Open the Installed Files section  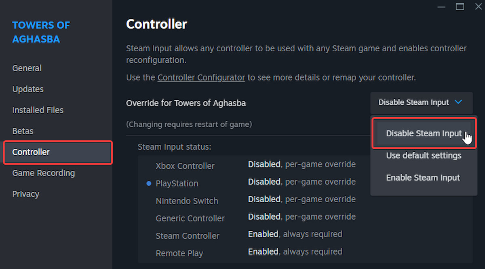tap(38, 110)
